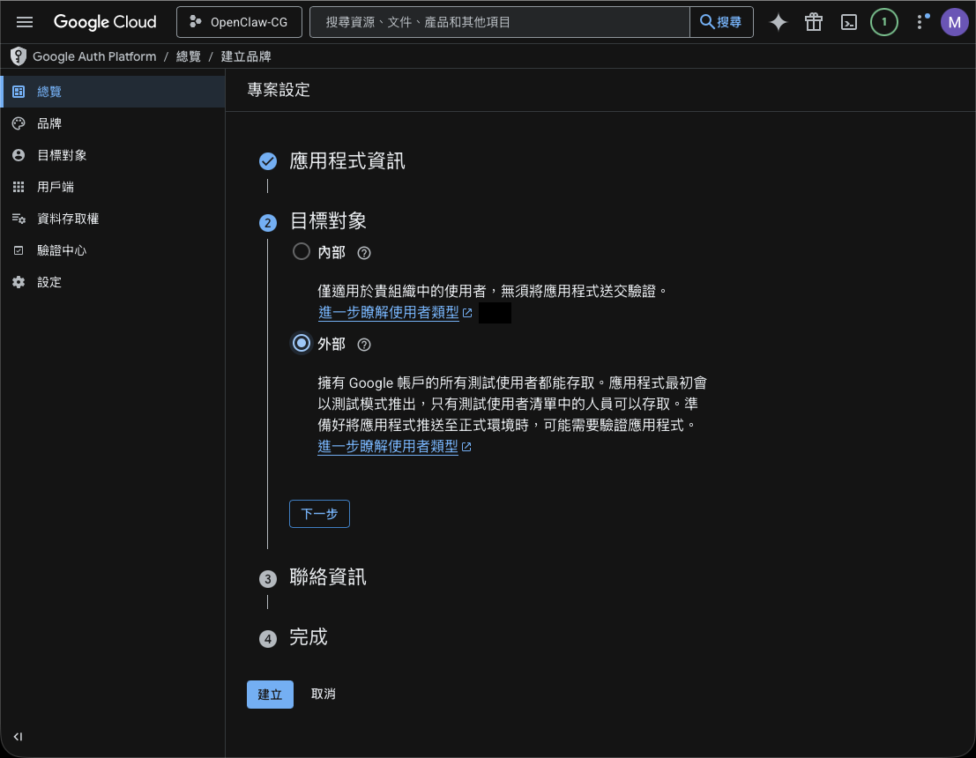Open the notifications counter badge
976x758 pixels.
[x=883, y=23]
